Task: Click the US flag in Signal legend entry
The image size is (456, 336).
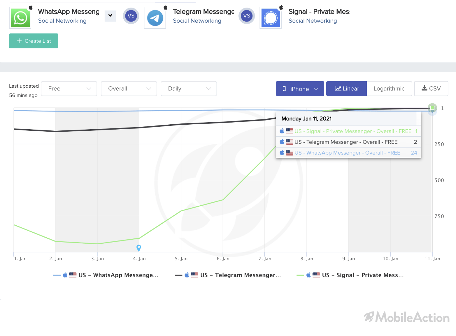Action: tap(316, 275)
